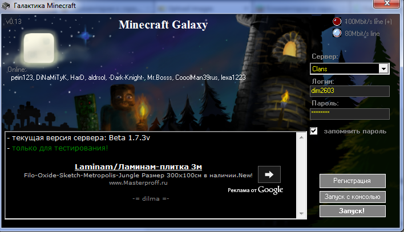Focus the Логин field containing dim2603
The image size is (404, 232).
pyautogui.click(x=350, y=91)
